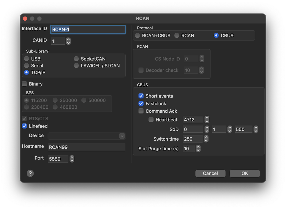286x209 pixels.
Task: Click the Cancel button
Action: pyautogui.click(x=210, y=174)
